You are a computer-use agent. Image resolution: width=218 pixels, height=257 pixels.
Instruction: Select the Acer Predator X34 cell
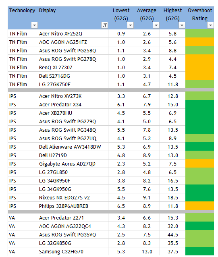[73, 105]
